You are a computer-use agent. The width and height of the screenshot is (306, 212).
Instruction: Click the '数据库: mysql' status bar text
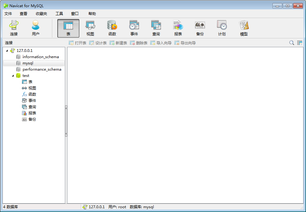tap(142, 207)
